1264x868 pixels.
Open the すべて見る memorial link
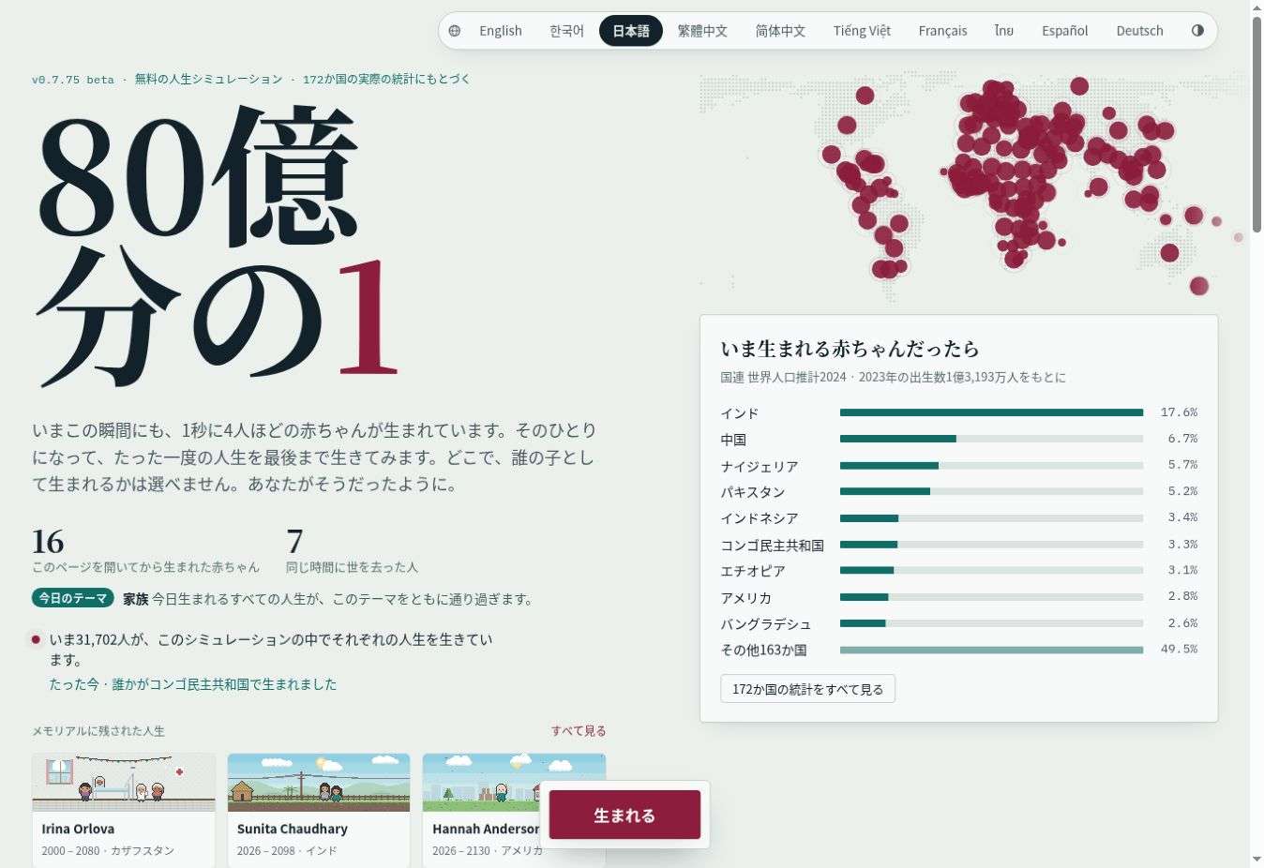coord(579,731)
